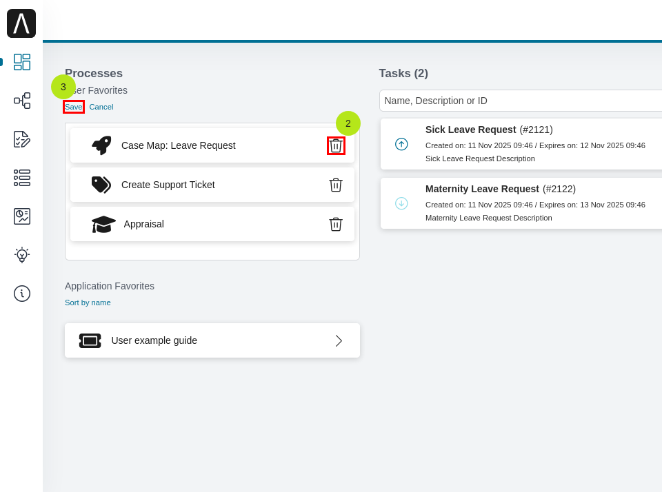The image size is (662, 492).
Task: Expand User example guide chevron
Action: (339, 340)
